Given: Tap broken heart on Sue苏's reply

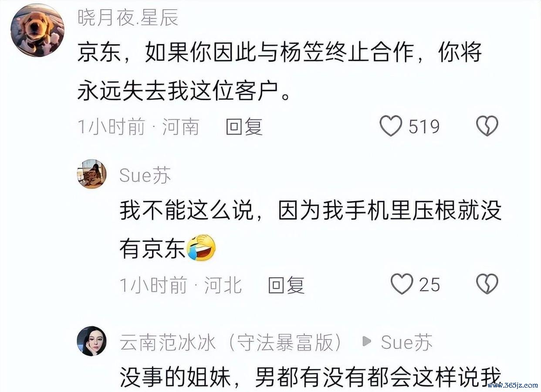Looking at the screenshot, I should [487, 284].
